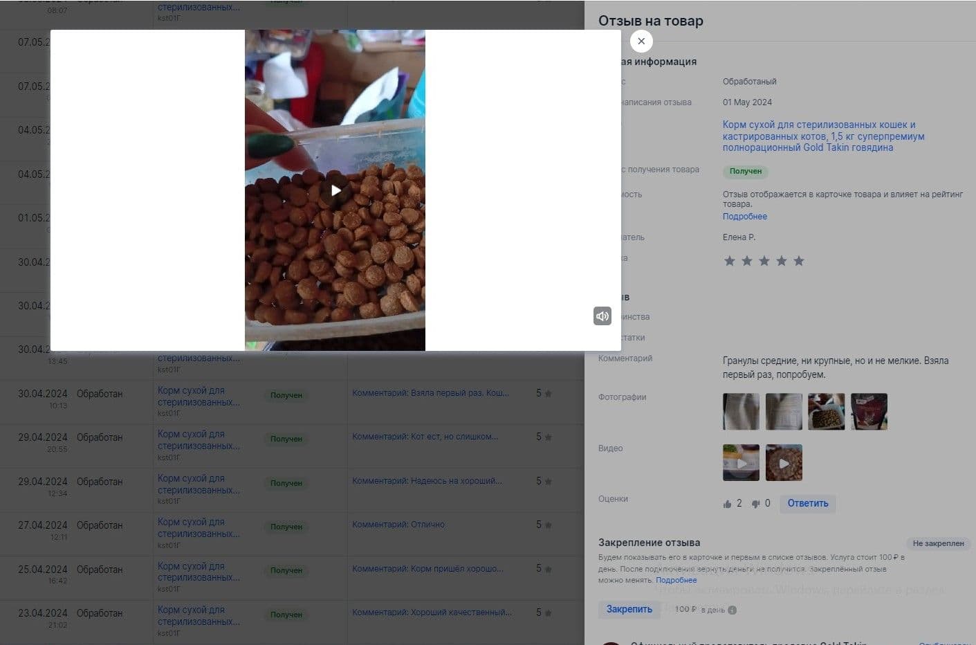
Task: Open product link in 29.04.2024 20:55 row
Action: pos(199,440)
